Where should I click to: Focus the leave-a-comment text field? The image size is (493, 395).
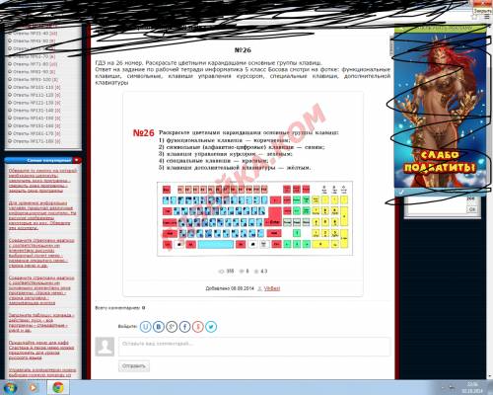pyautogui.click(x=254, y=347)
